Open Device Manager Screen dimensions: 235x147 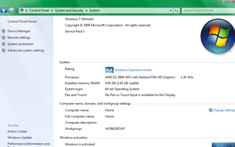point(19,31)
